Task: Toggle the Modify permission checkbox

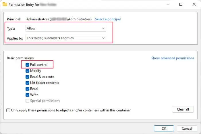Action: (x=27, y=71)
